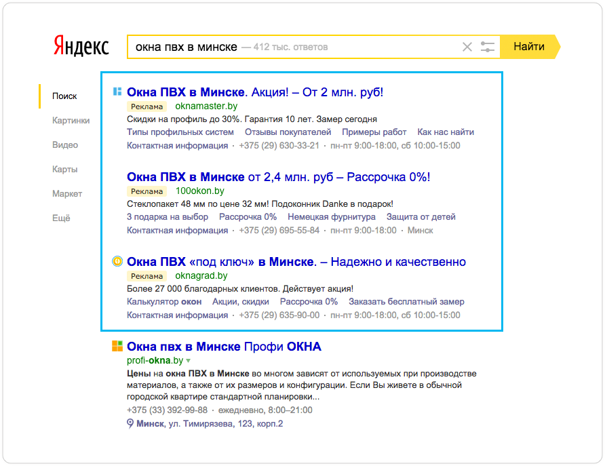Click phone number +375 (33) 392-99-88
605x466 pixels.
point(167,410)
